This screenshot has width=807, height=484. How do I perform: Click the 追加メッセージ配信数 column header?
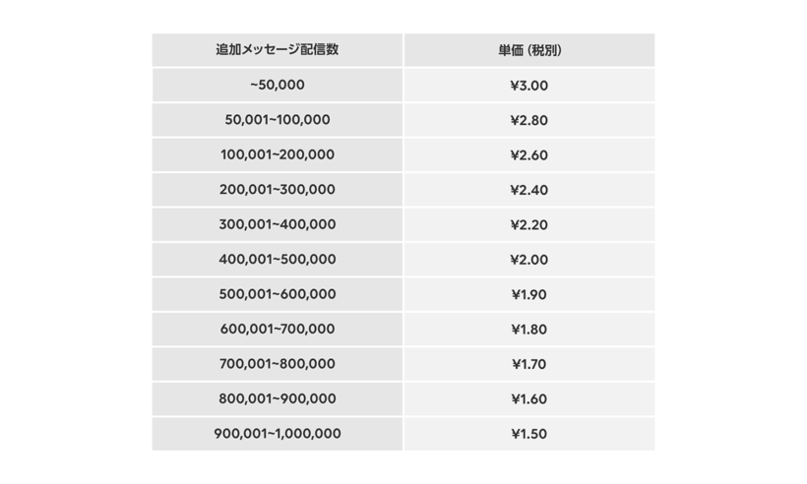pos(277,50)
